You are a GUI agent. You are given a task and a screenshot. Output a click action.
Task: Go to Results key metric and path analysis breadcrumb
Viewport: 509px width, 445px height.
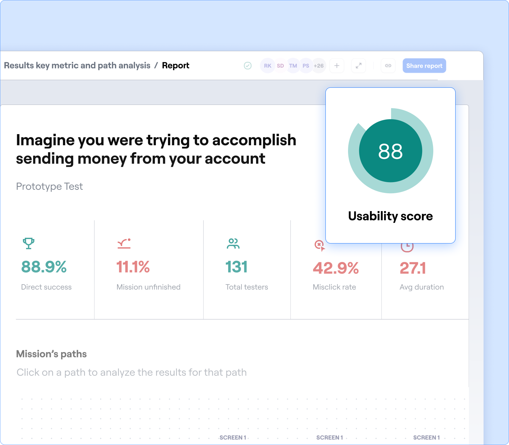pos(77,65)
